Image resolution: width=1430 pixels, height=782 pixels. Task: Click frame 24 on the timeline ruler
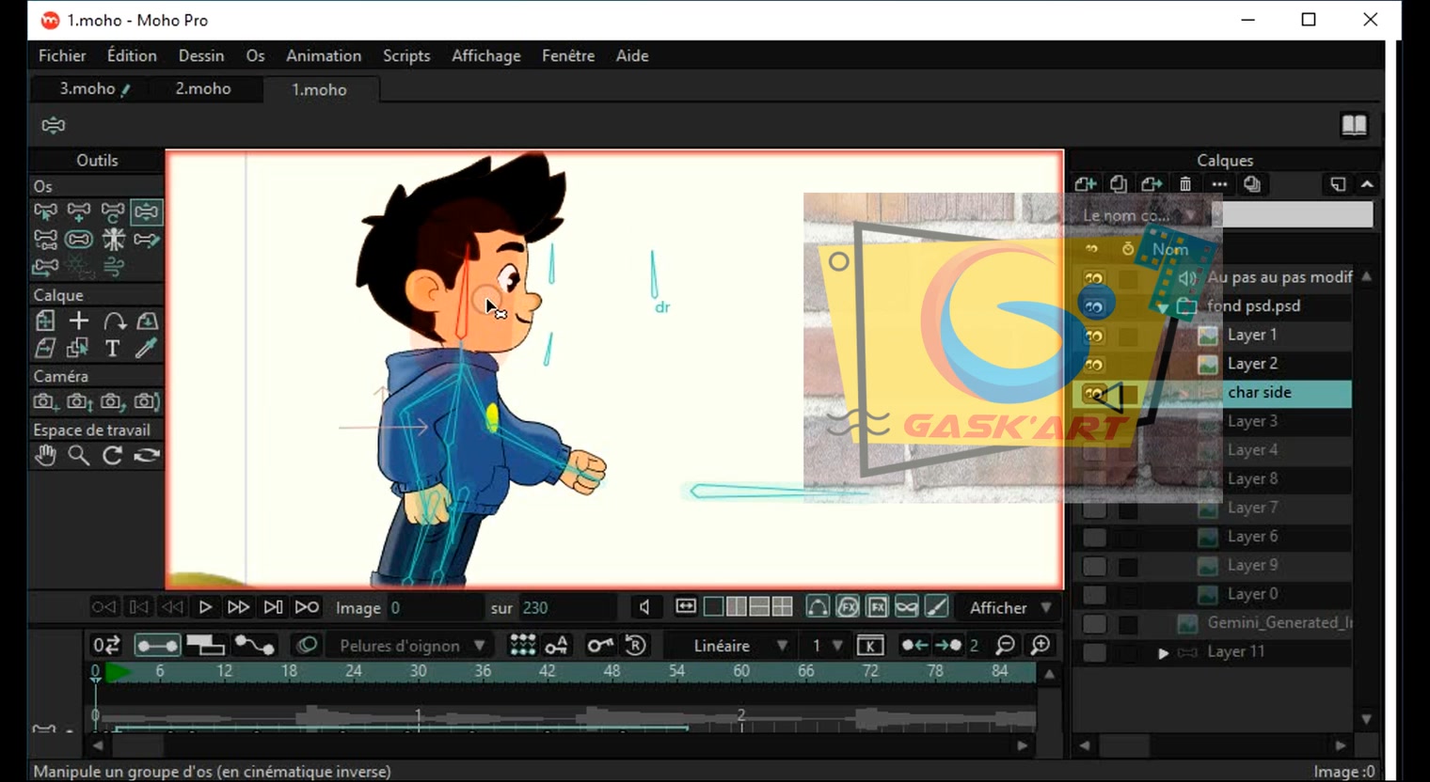point(354,671)
